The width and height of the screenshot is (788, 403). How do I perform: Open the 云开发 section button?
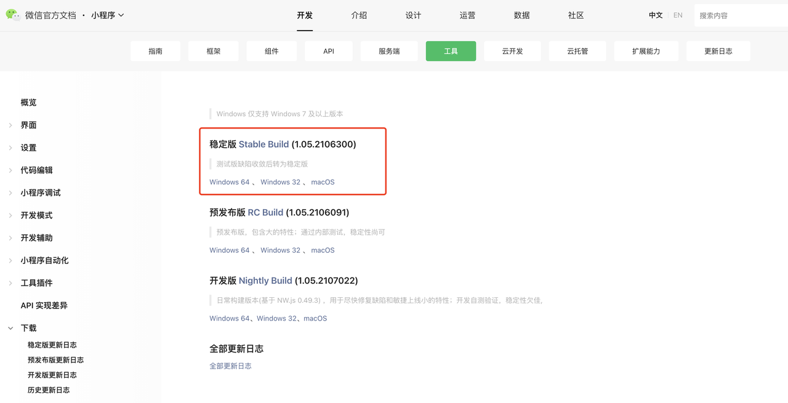pyautogui.click(x=512, y=51)
